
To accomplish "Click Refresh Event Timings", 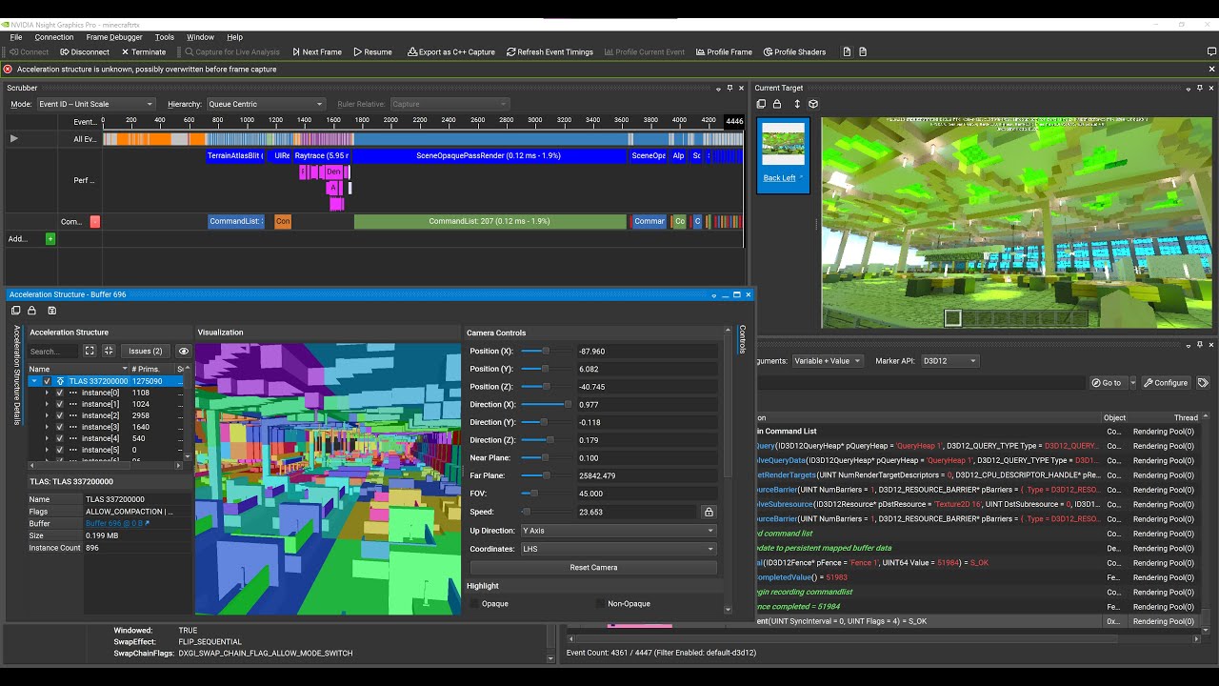I will click(x=550, y=51).
